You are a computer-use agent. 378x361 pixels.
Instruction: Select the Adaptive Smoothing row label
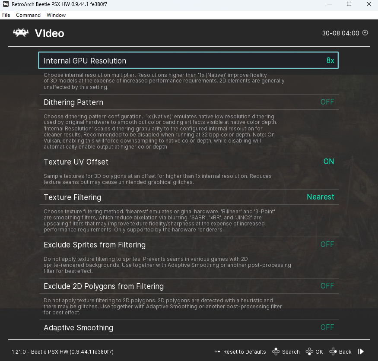pyautogui.click(x=78, y=328)
